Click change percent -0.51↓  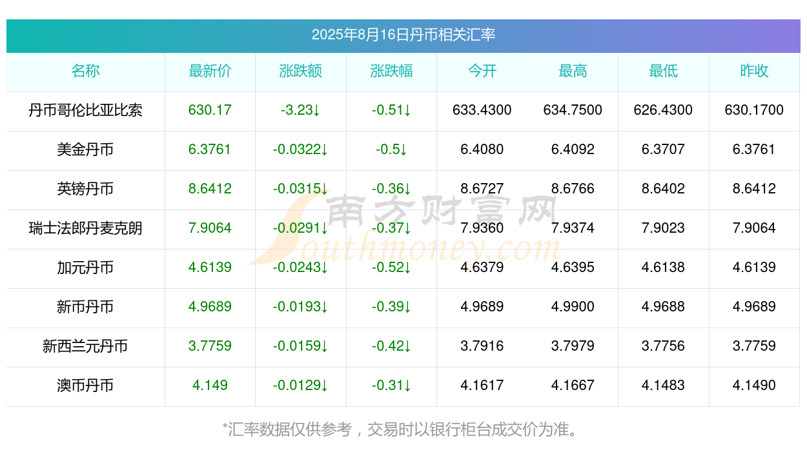(392, 110)
